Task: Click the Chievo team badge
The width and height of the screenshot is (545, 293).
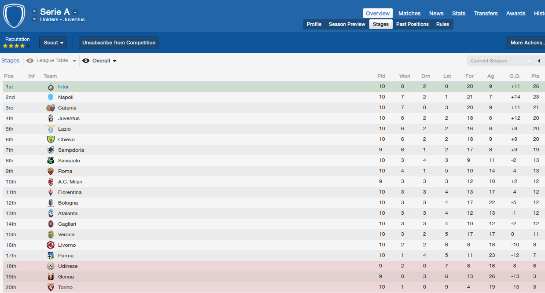Action: [51, 139]
